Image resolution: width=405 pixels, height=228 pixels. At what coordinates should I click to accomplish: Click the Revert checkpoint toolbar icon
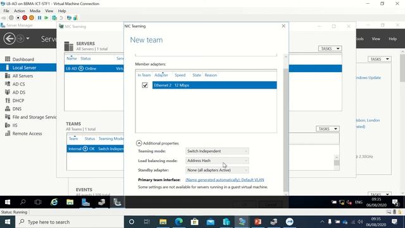tap(61, 18)
